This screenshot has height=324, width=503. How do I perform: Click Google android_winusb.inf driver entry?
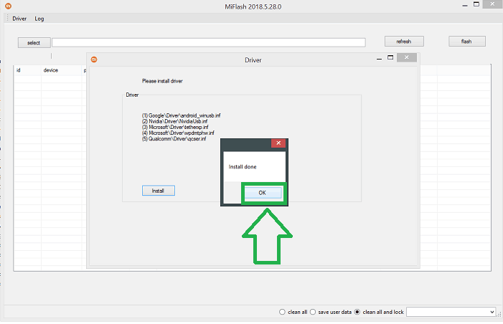point(182,115)
